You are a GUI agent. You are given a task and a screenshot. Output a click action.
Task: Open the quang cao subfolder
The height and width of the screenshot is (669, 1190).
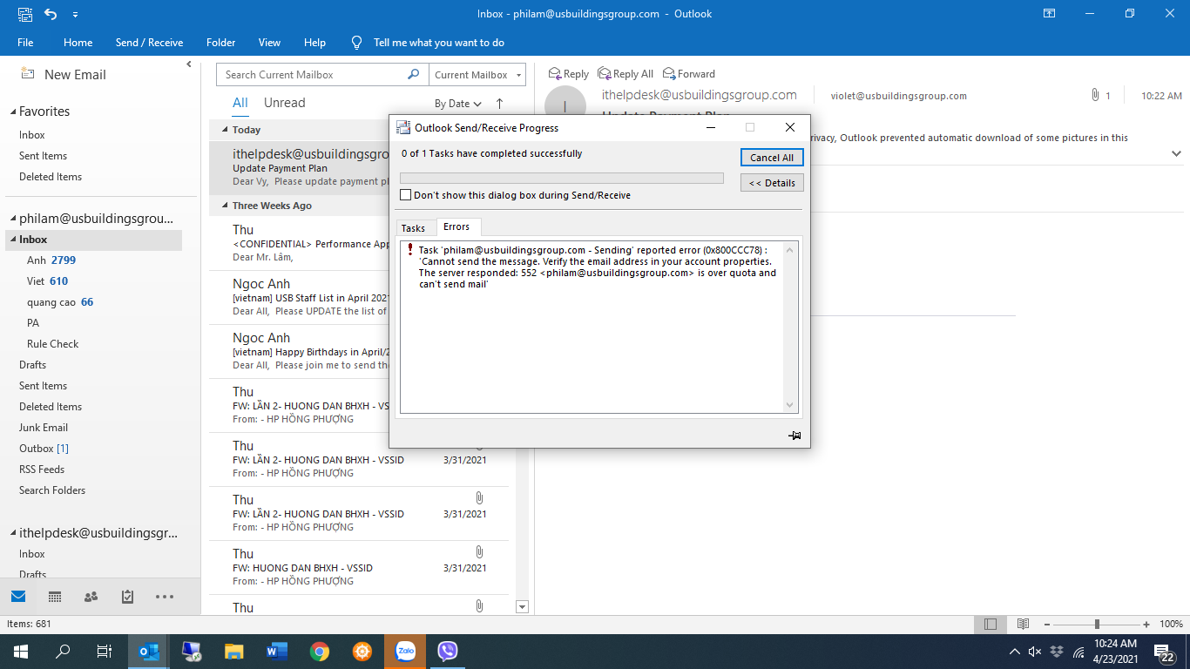(x=59, y=302)
